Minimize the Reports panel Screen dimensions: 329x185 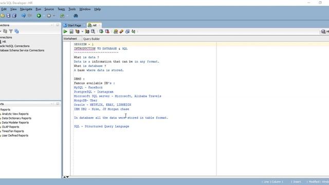[x=52, y=104]
